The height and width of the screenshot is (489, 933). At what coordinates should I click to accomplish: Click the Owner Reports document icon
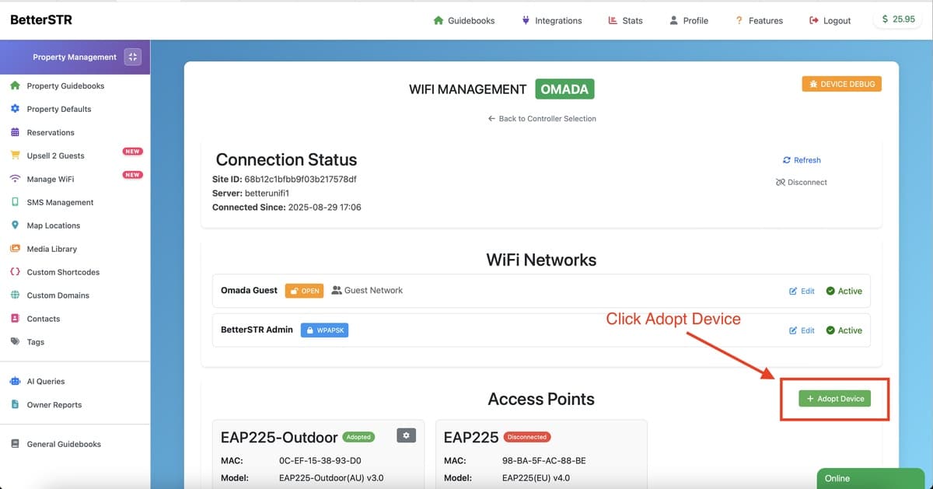click(x=15, y=404)
